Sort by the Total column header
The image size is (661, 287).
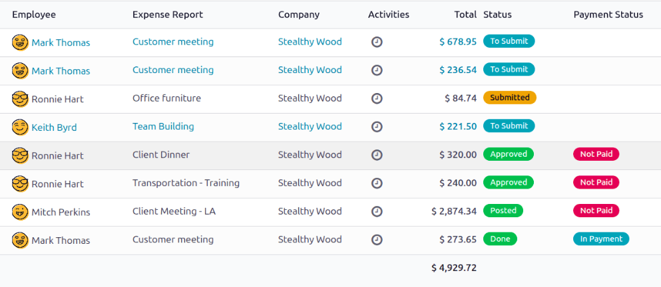pyautogui.click(x=465, y=15)
